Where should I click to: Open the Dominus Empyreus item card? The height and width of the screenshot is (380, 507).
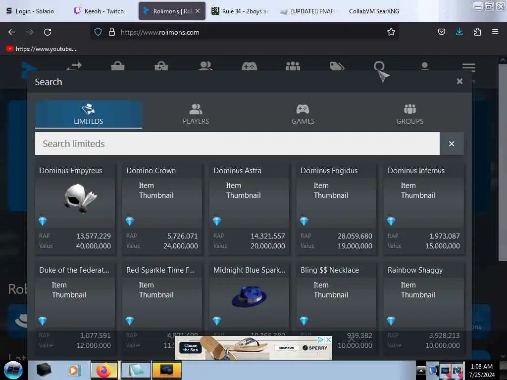(x=75, y=209)
